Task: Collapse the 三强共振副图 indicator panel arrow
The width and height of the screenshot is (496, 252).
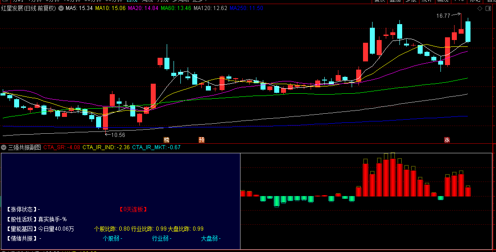Action: [4, 147]
